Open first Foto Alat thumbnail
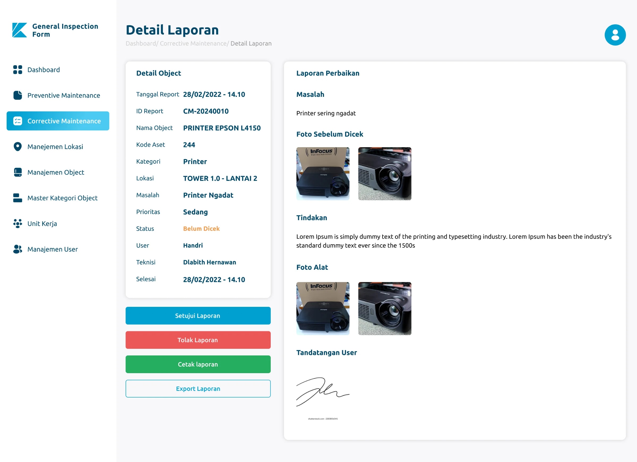The image size is (637, 462). tap(323, 308)
